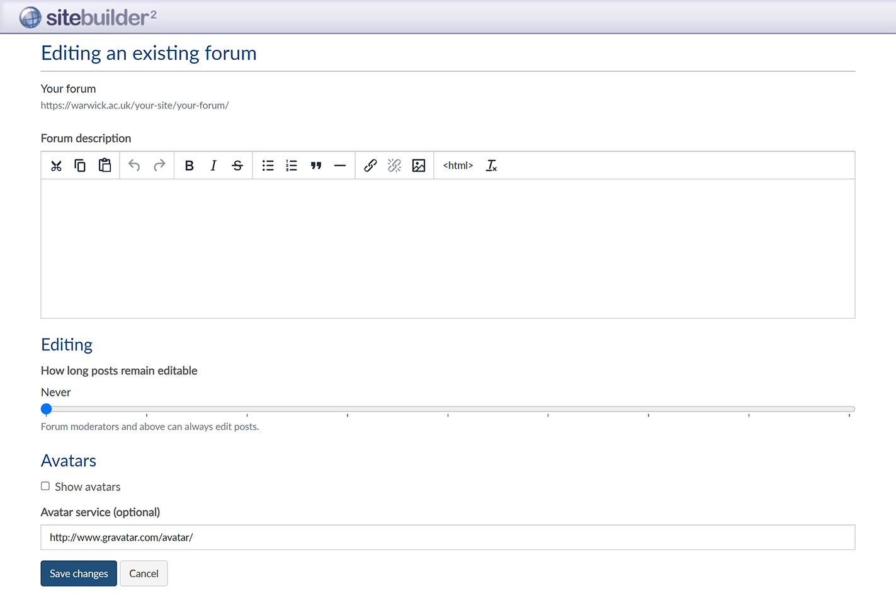The height and width of the screenshot is (615, 896).
Task: Undo the last edit
Action: point(134,166)
